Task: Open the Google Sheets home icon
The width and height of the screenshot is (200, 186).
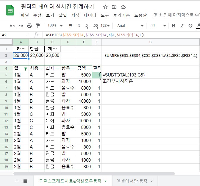Action: [10, 10]
